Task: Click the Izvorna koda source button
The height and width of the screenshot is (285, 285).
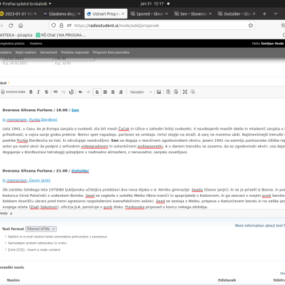Action: pos(14,92)
